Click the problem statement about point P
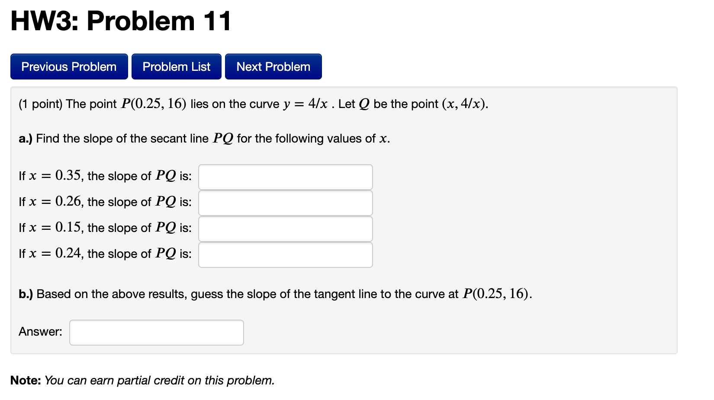Screen dimensions: 714x400 pyautogui.click(x=253, y=104)
